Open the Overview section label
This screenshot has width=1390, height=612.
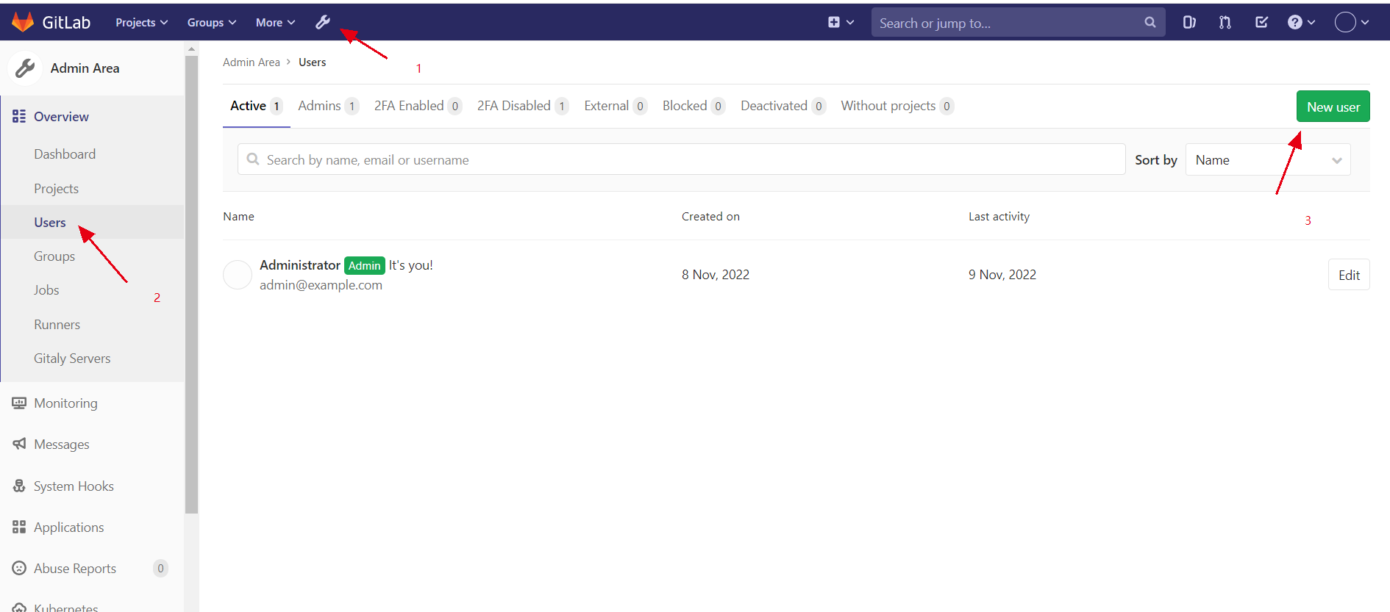[x=61, y=117]
